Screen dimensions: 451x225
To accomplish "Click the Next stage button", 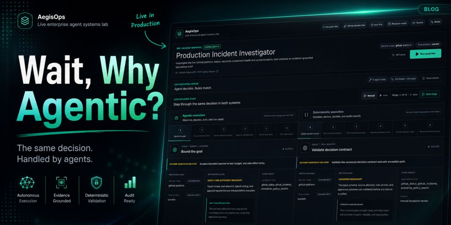I will click(429, 94).
